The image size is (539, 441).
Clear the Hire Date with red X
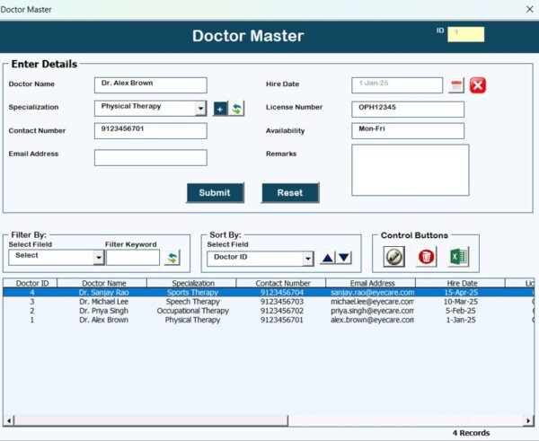pyautogui.click(x=478, y=85)
